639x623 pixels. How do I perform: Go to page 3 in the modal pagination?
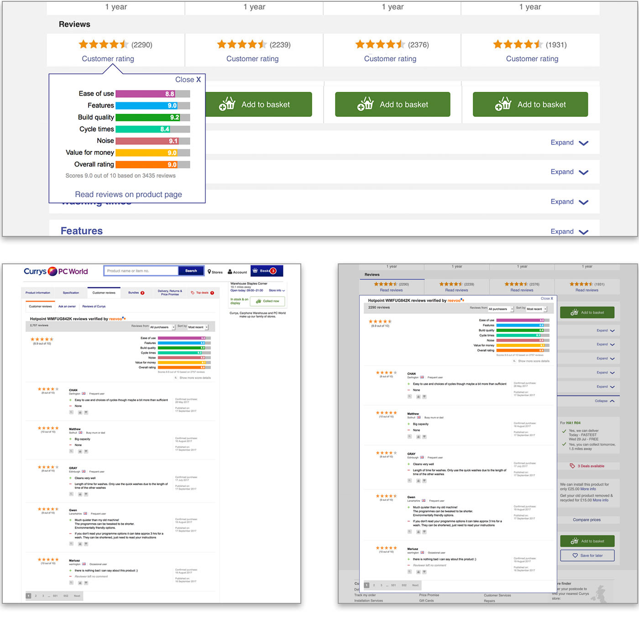(x=382, y=585)
